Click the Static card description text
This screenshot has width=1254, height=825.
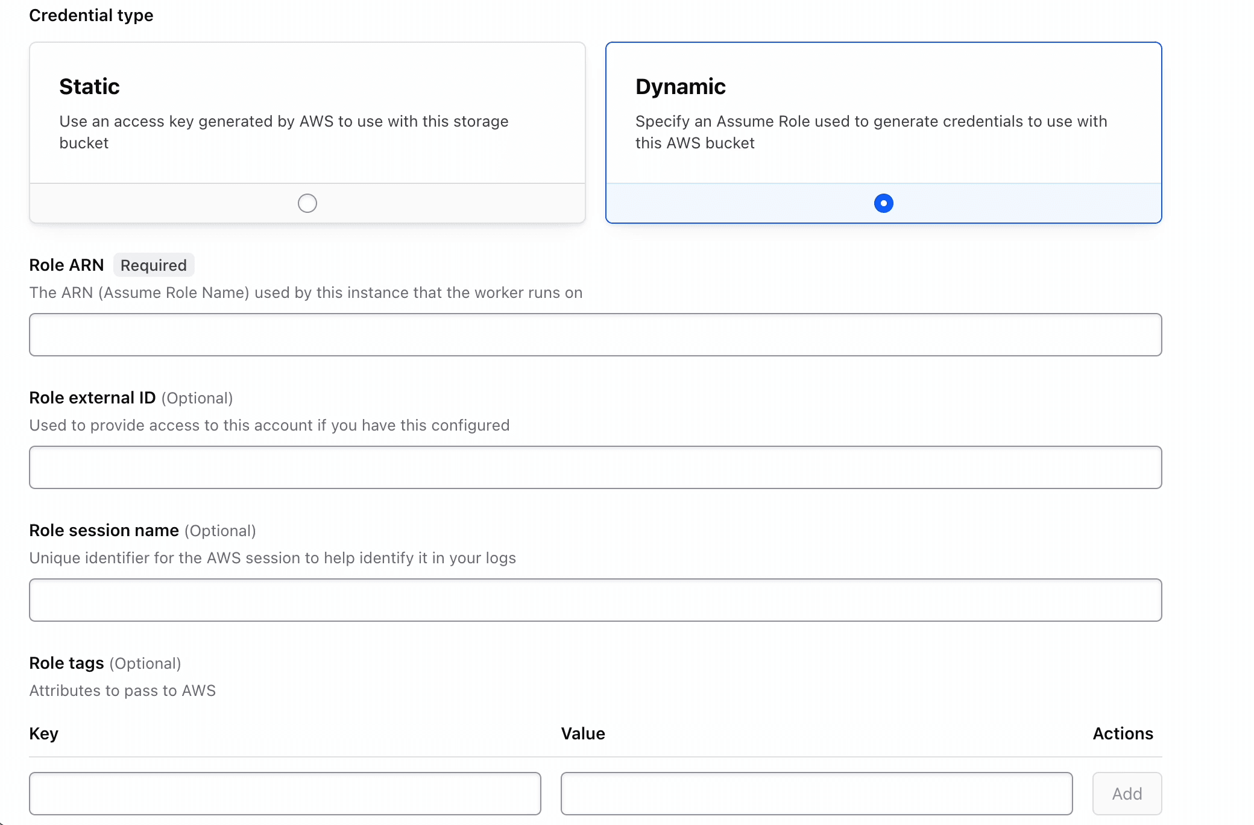point(283,132)
